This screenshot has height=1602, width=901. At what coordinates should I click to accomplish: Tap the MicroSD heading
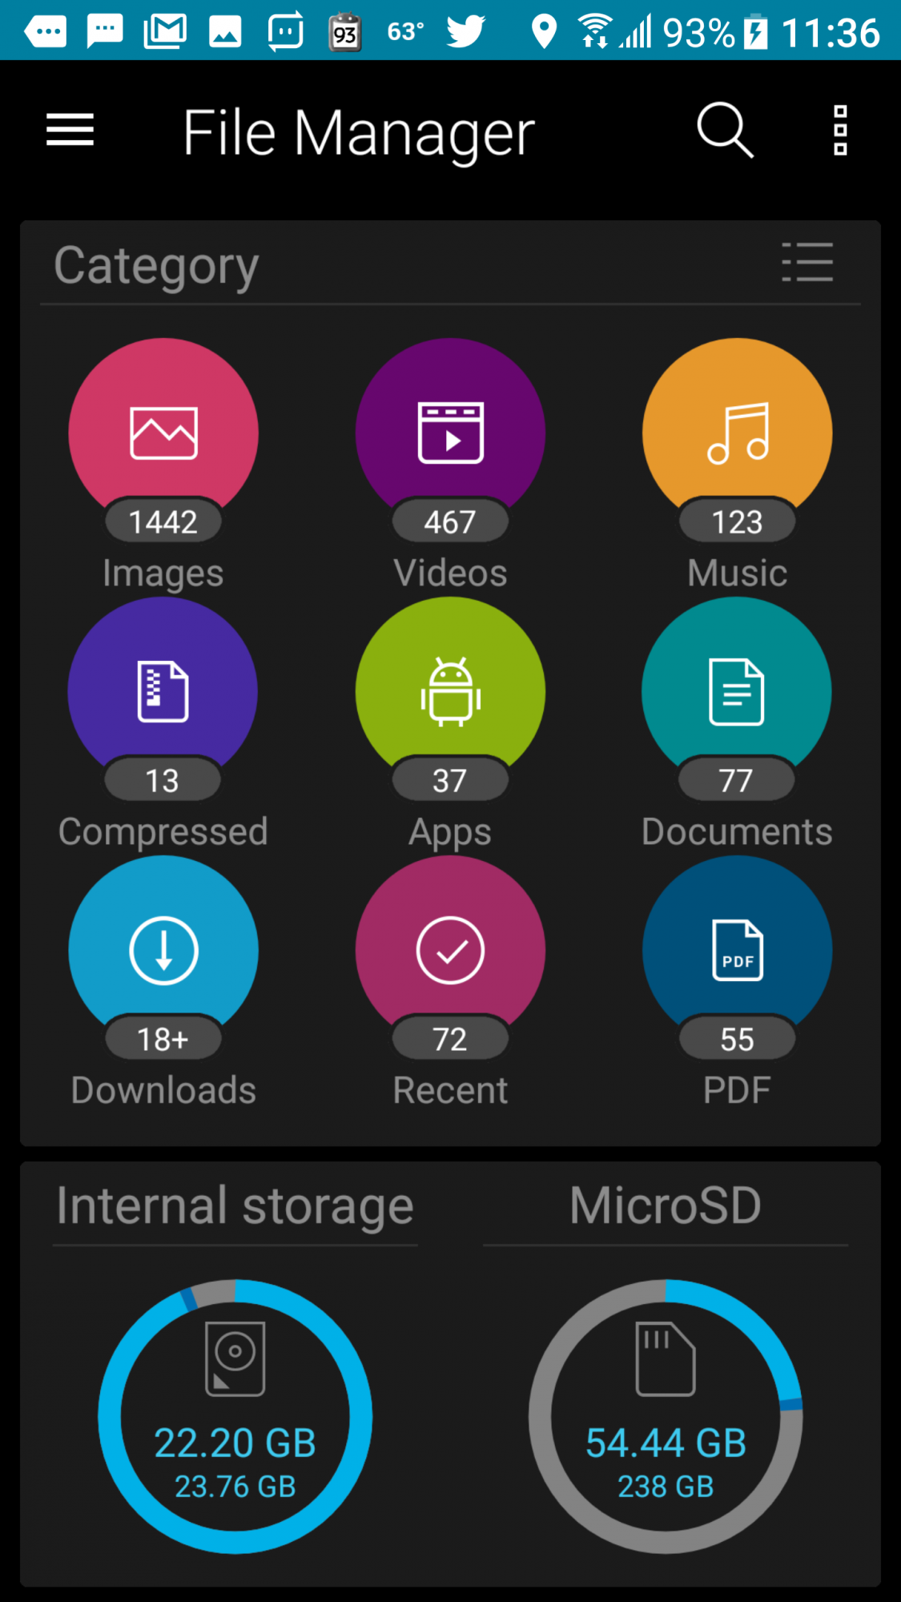click(x=666, y=1206)
